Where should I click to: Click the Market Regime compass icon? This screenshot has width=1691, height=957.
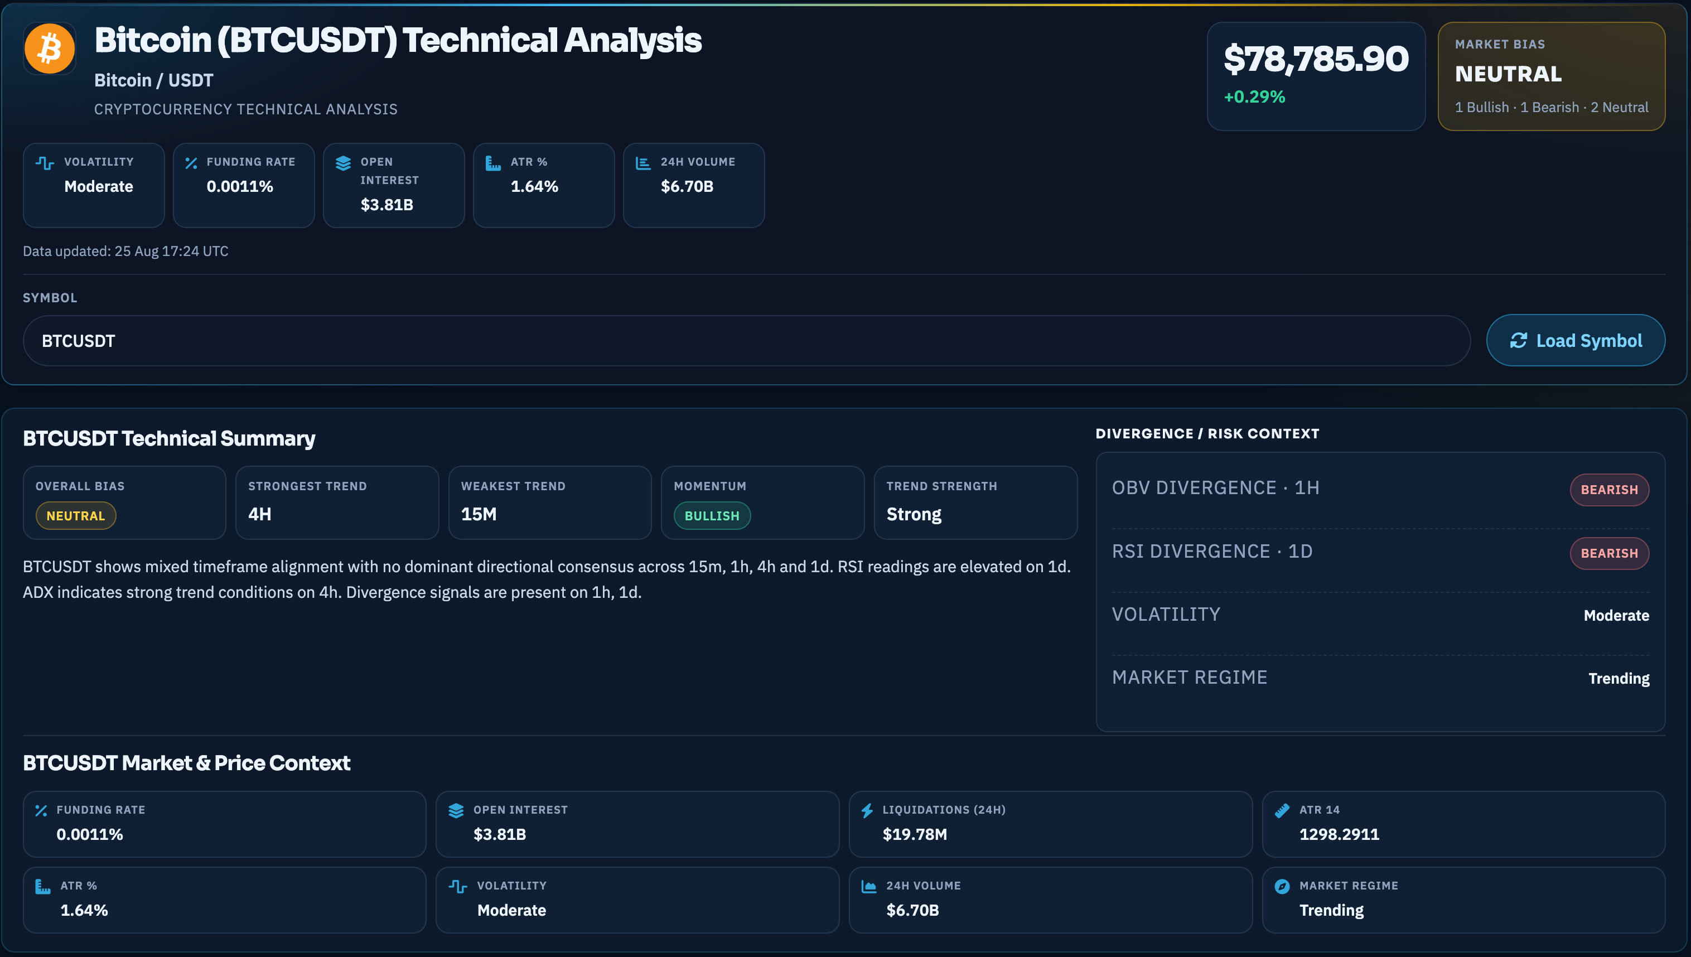[x=1282, y=887]
